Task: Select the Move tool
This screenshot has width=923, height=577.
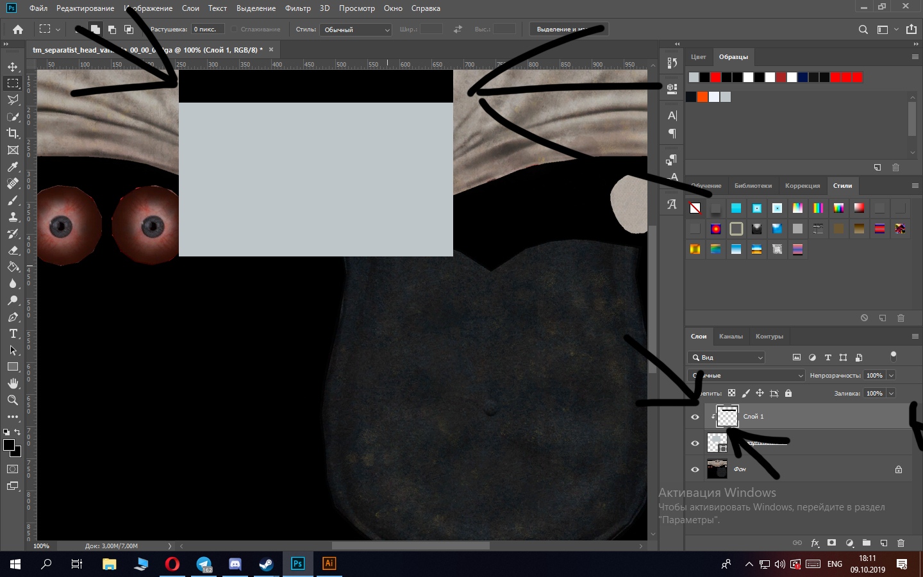Action: click(13, 67)
